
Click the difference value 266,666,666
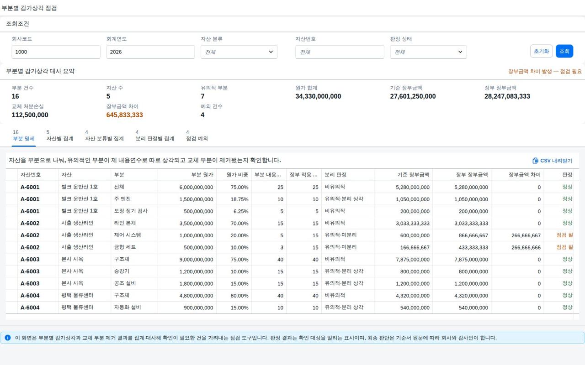pos(526,248)
